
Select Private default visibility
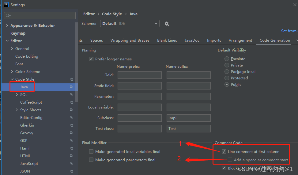[227, 65]
